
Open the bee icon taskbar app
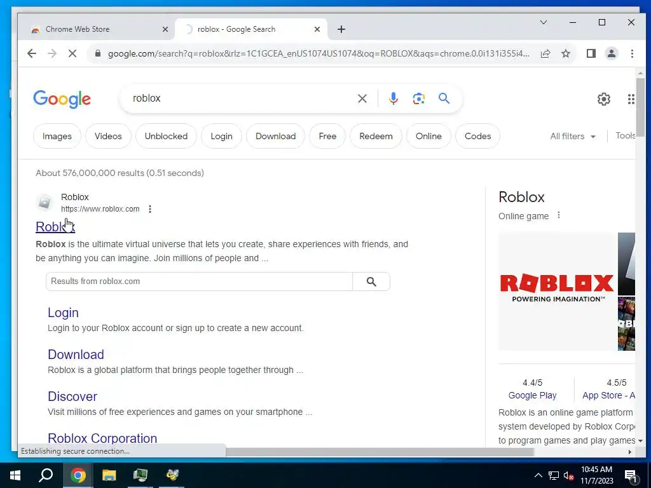point(172,475)
